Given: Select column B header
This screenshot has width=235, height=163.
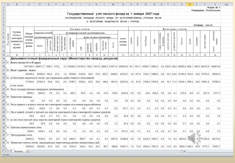Looking at the screenshot, I should coord(16,5).
